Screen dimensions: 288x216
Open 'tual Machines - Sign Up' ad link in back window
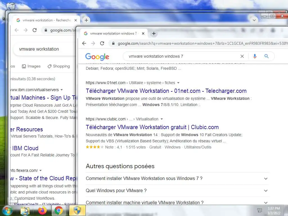[x=43, y=98]
